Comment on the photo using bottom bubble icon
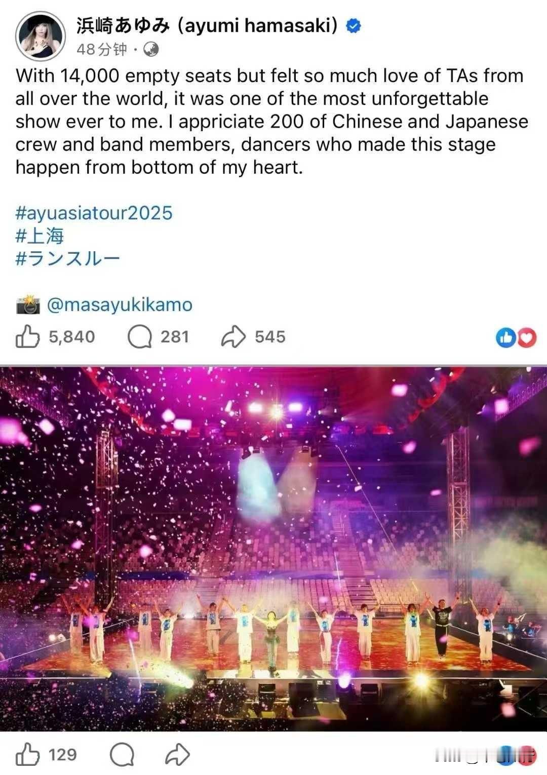This screenshot has height=775, width=547. pyautogui.click(x=122, y=755)
